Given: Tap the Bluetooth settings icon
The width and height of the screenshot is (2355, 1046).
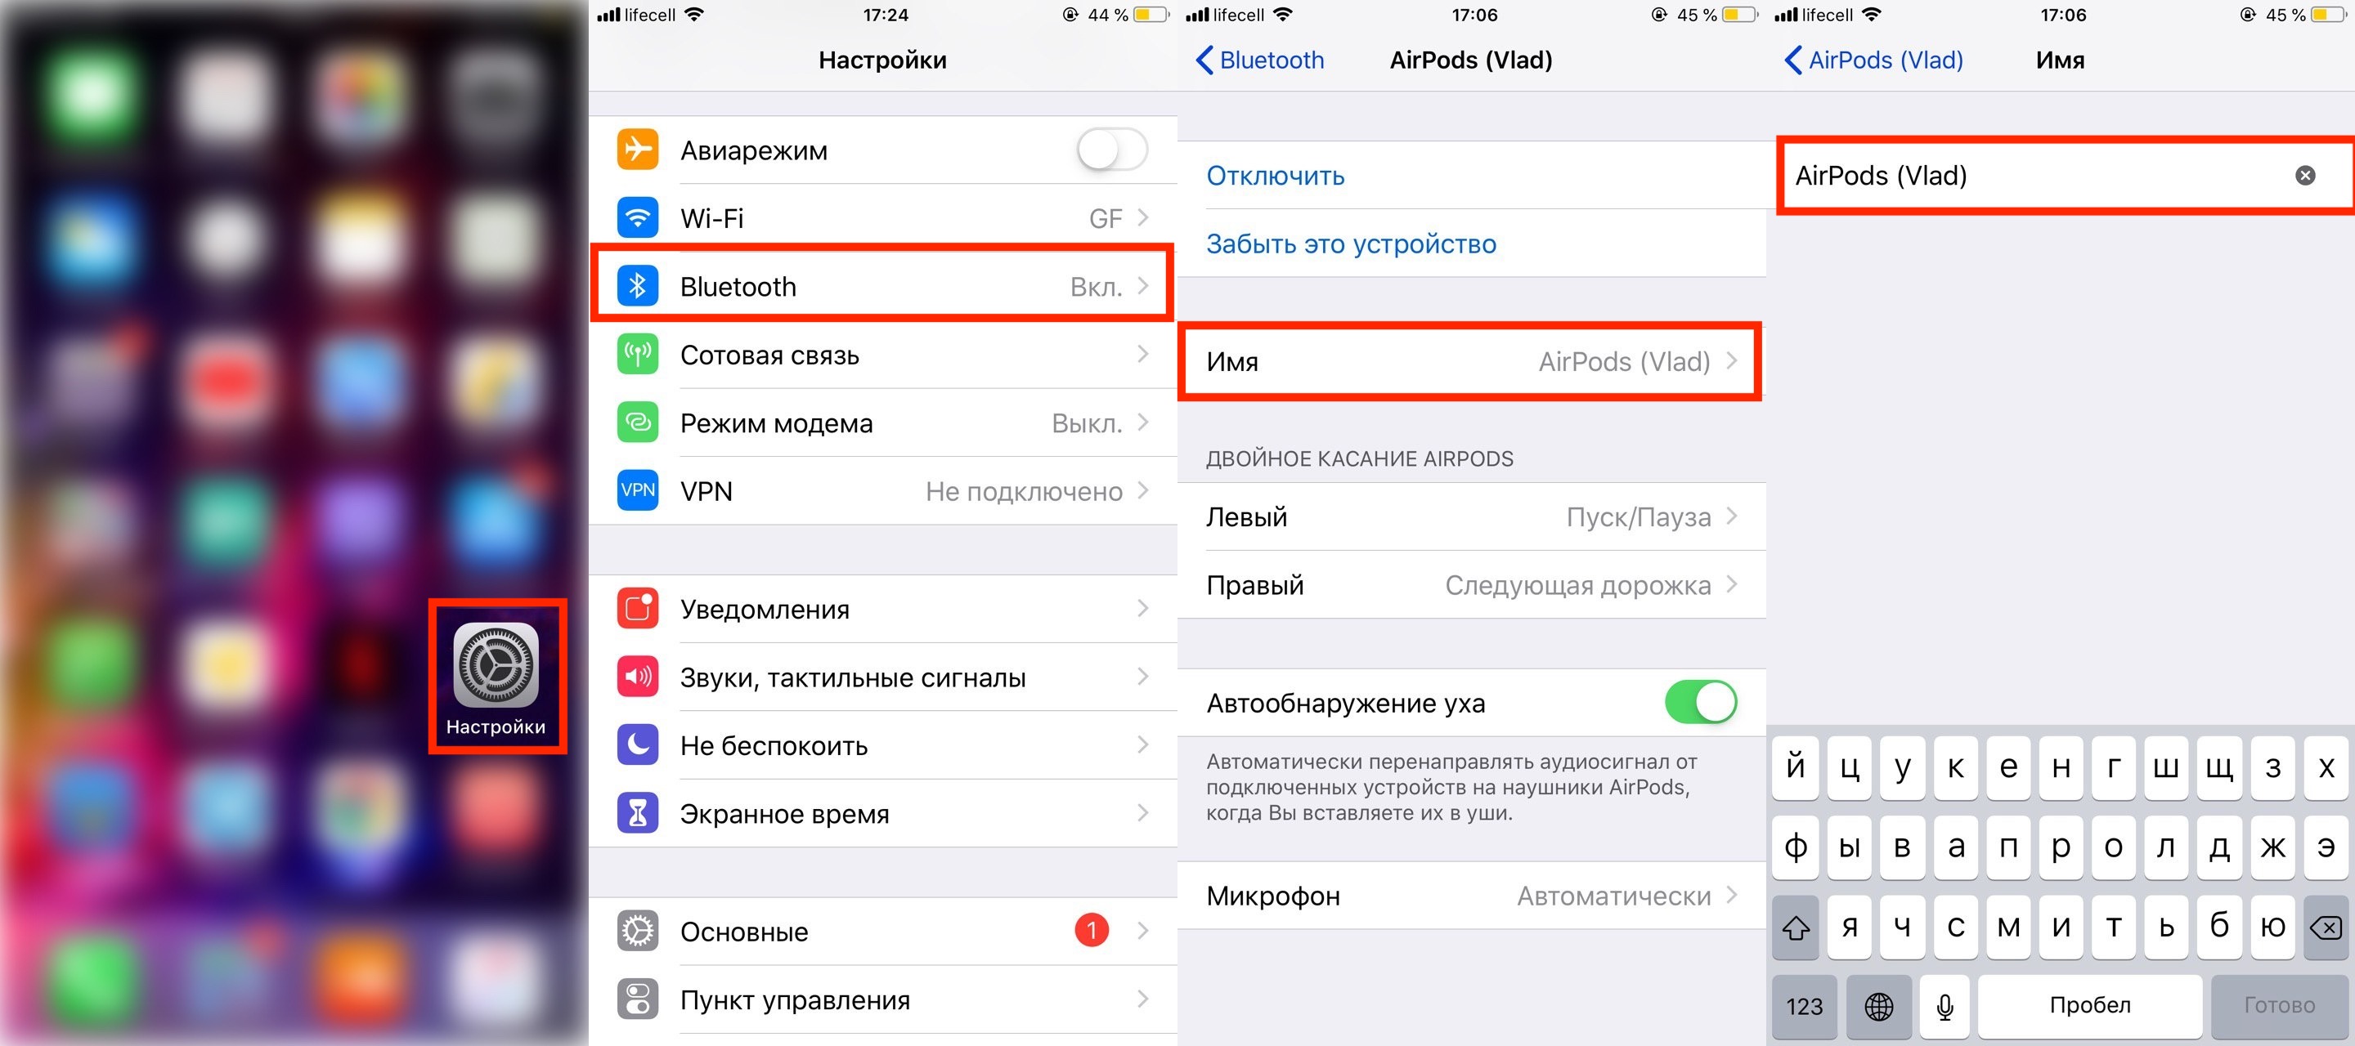Looking at the screenshot, I should 632,284.
